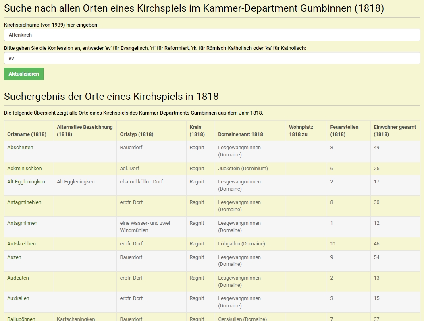Click the Alternative Bezeichnung column header

click(85, 131)
